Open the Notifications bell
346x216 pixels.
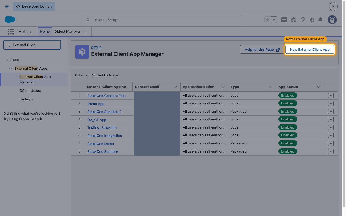tap(320, 20)
